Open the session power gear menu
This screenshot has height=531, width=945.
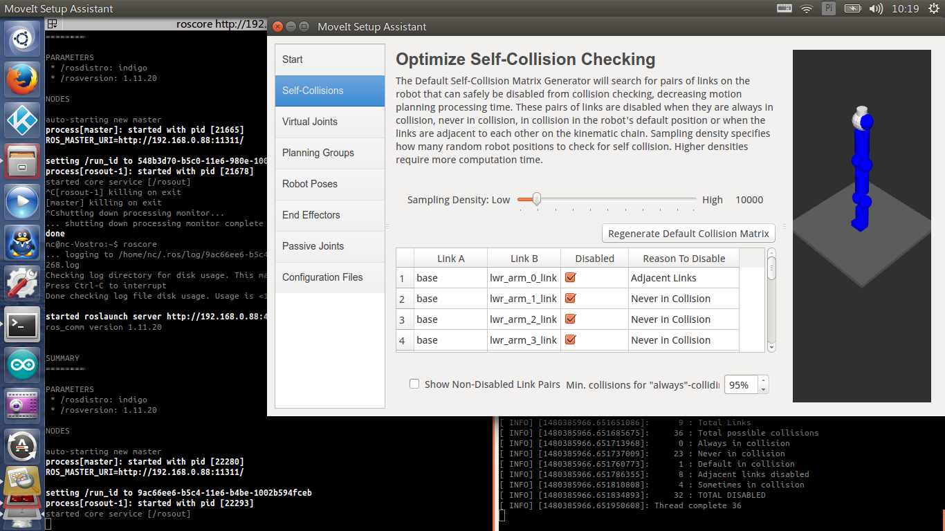click(933, 8)
